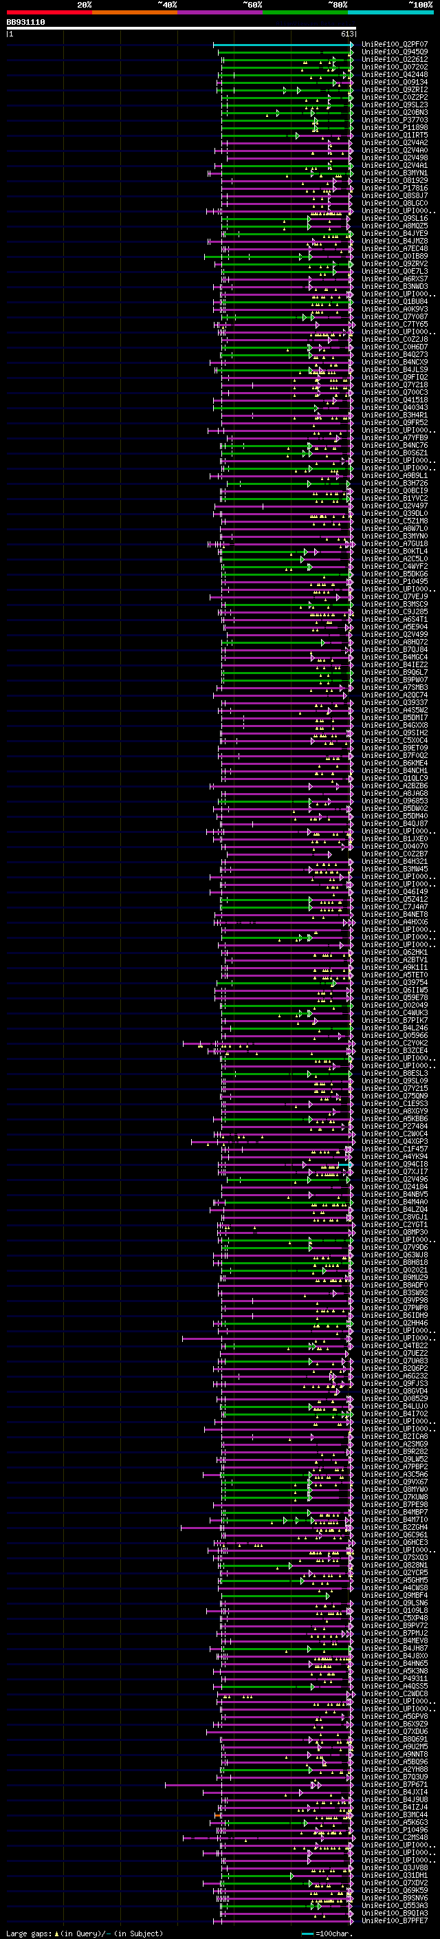
Task: Select the UniRef100_C8VGJ1 label
Action: point(395,1217)
